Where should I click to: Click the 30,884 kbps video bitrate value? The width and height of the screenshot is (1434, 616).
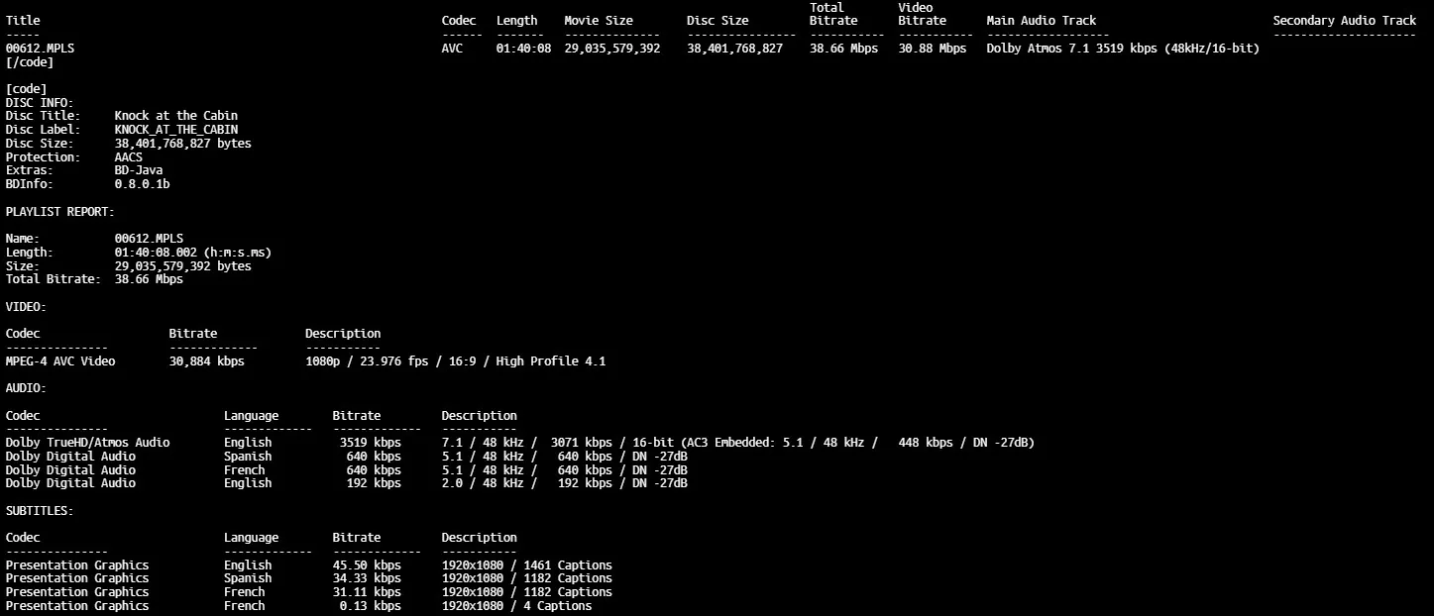pos(206,361)
